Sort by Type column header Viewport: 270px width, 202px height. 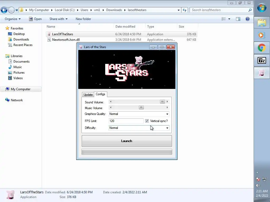(x=161, y=27)
